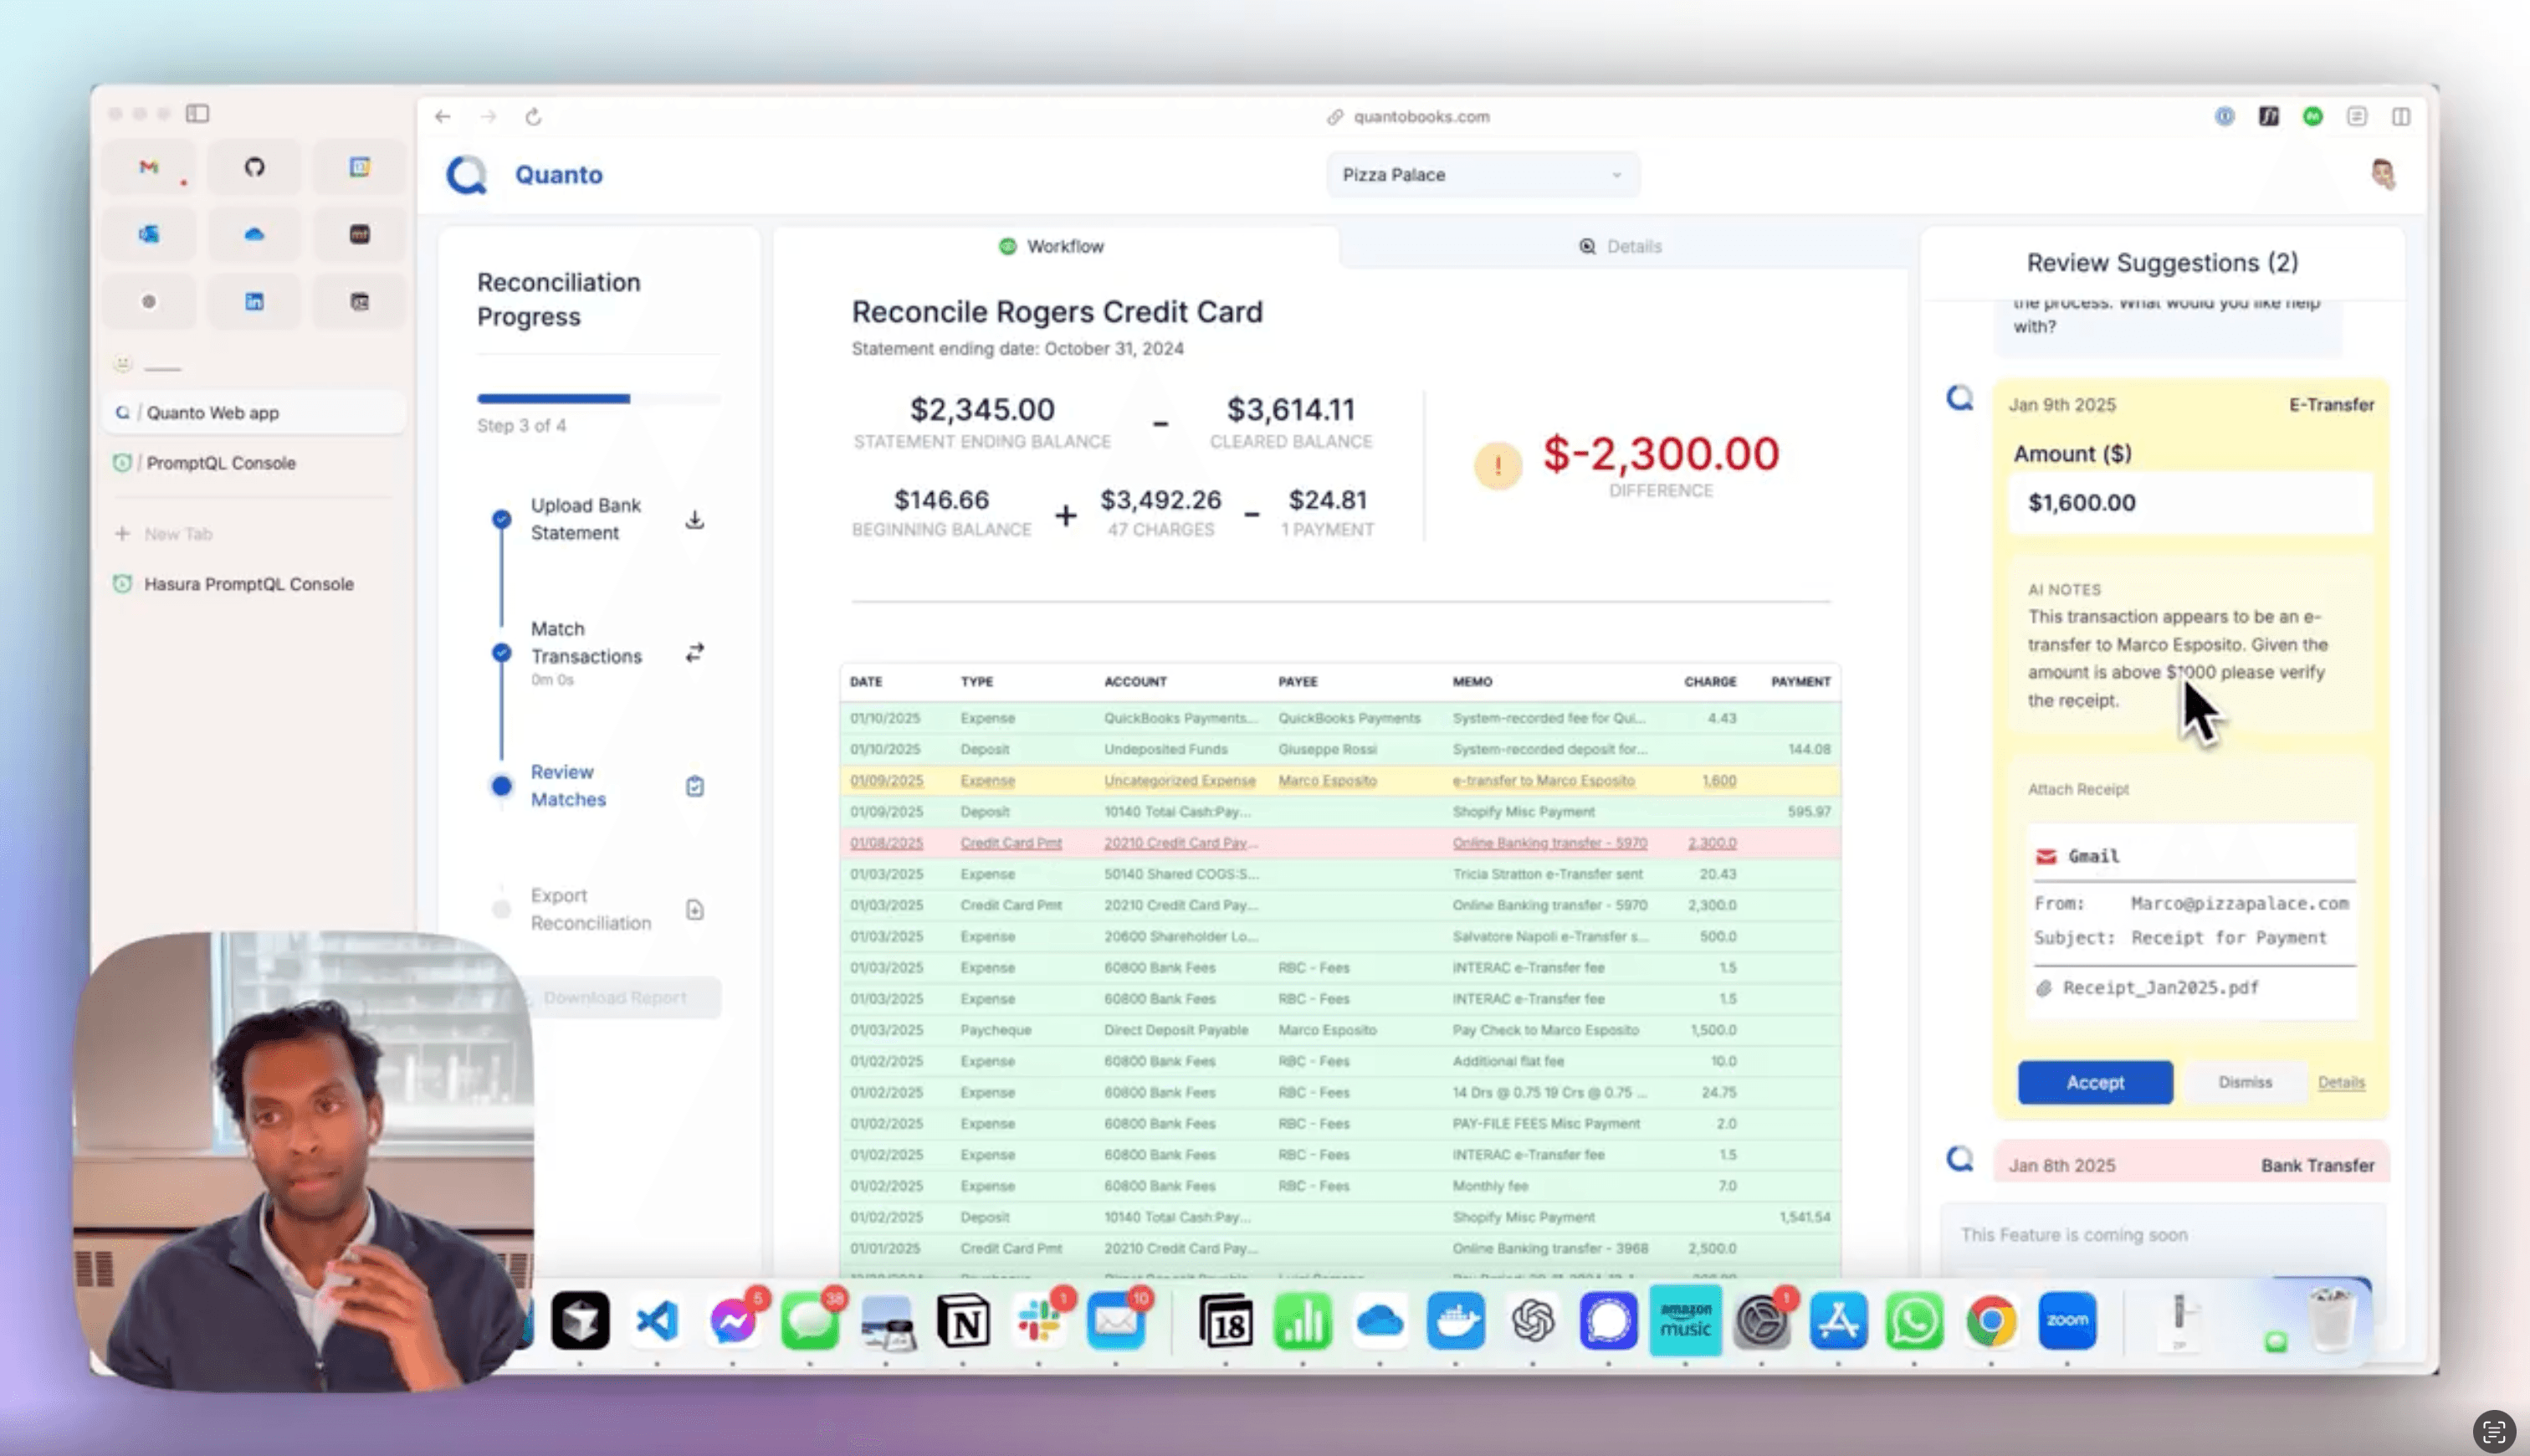Click 'Online Banking transfer - 3968' memo cell
This screenshot has width=2530, height=1456.
(x=1549, y=1249)
